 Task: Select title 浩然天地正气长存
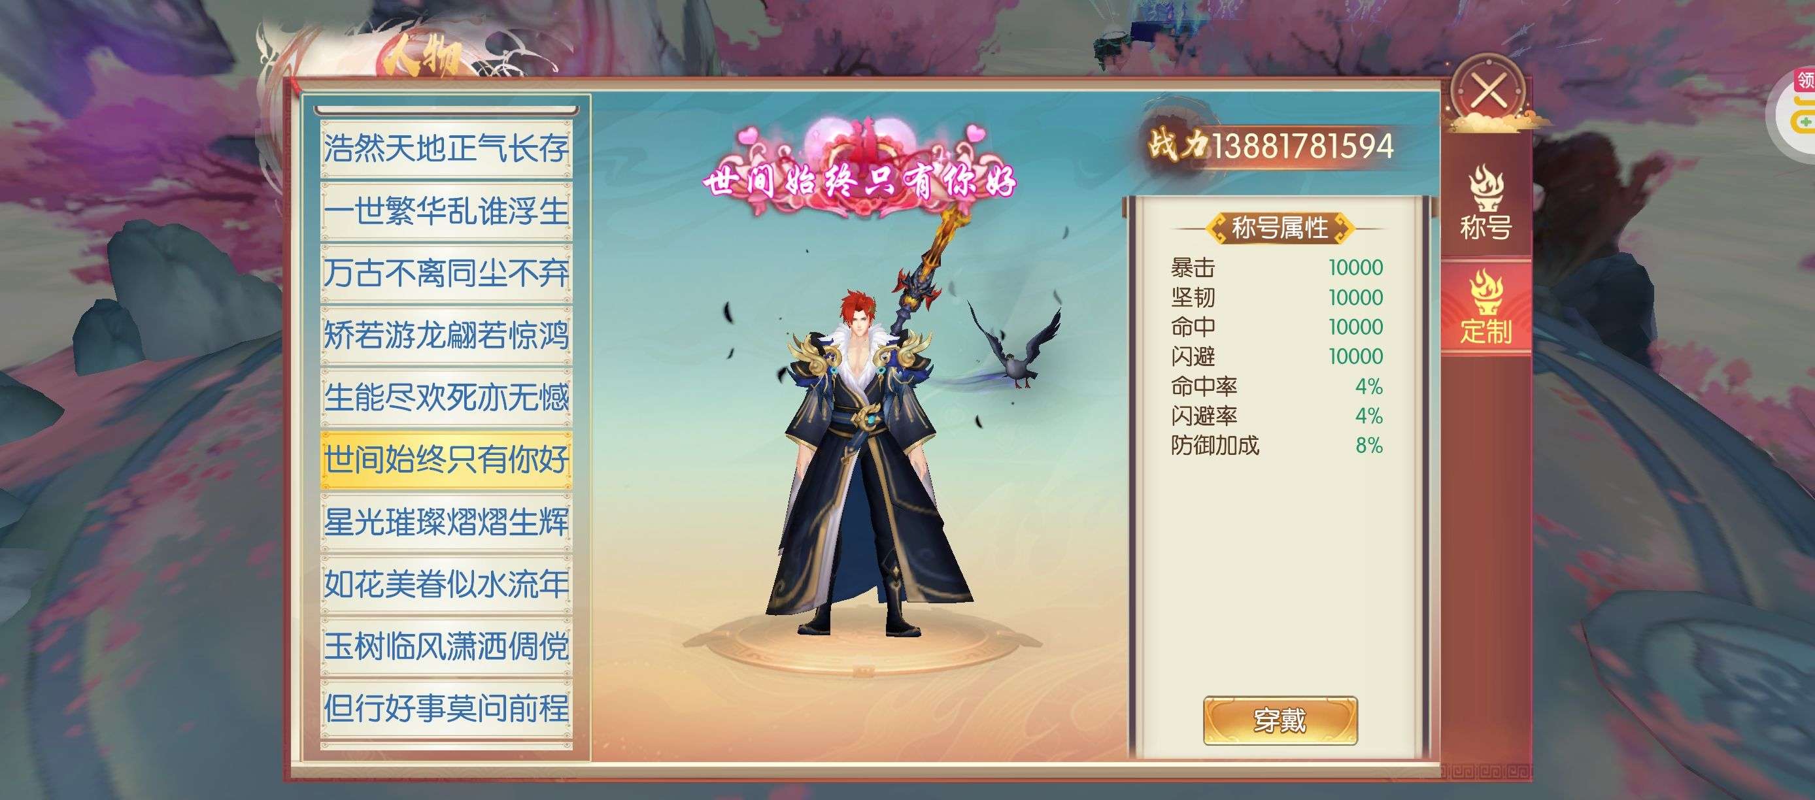[x=446, y=148]
